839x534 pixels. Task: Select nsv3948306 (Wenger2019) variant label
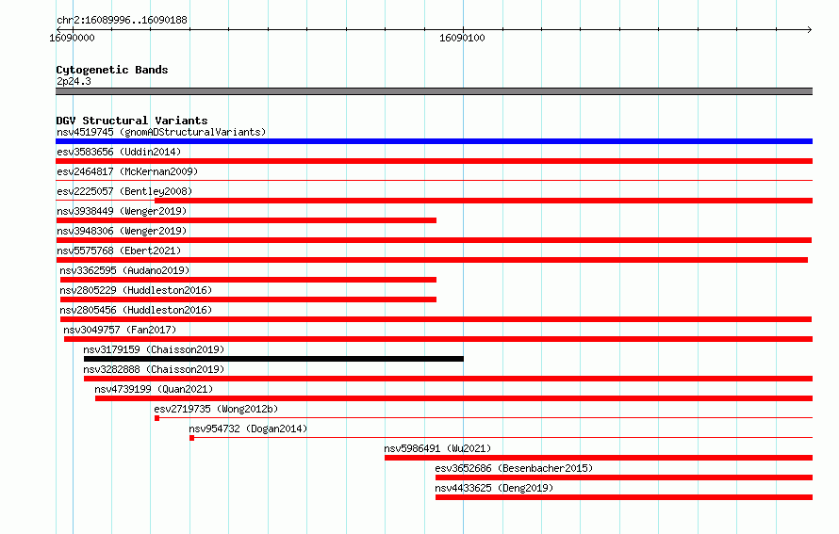pos(122,231)
